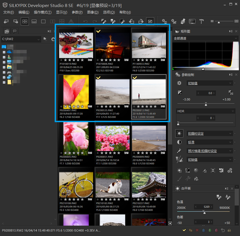Open the comment bubble tab in left panel
Viewport: 240px width, 236px height.
15,31
